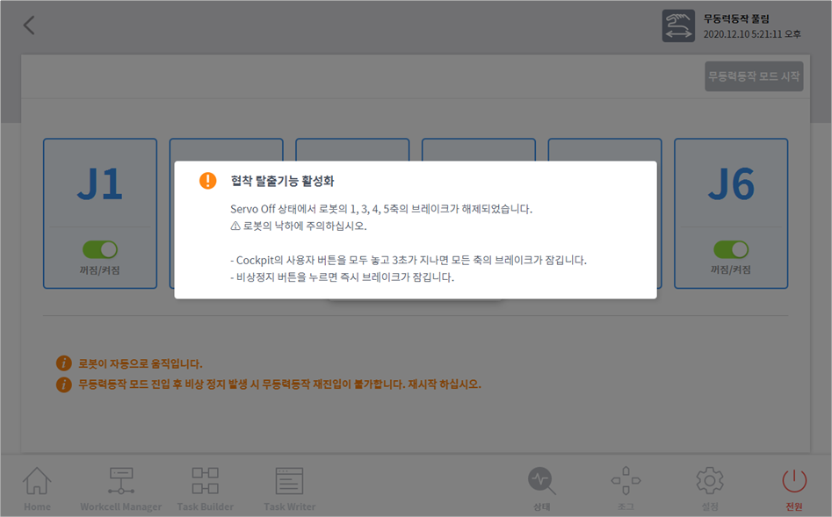This screenshot has width=832, height=517.
Task: Open the 조그 jog panel
Action: (626, 488)
